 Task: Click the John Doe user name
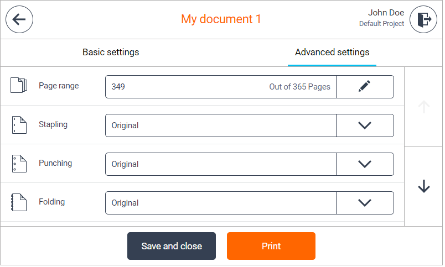click(386, 13)
